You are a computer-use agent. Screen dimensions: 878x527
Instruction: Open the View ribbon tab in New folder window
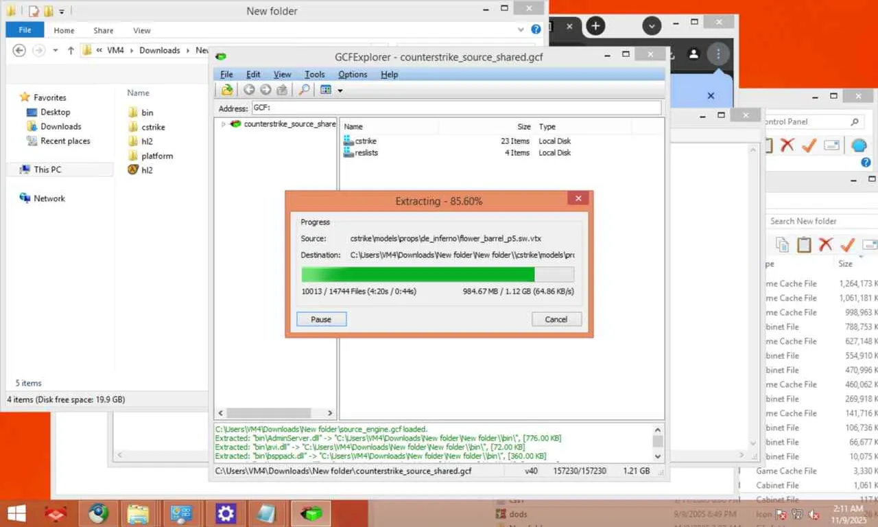(142, 30)
